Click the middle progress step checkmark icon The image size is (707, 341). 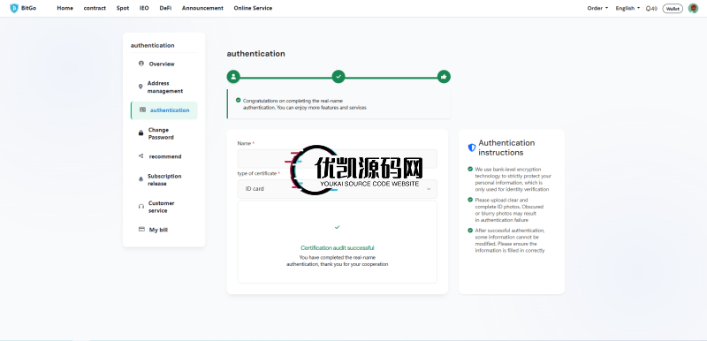pyautogui.click(x=338, y=77)
